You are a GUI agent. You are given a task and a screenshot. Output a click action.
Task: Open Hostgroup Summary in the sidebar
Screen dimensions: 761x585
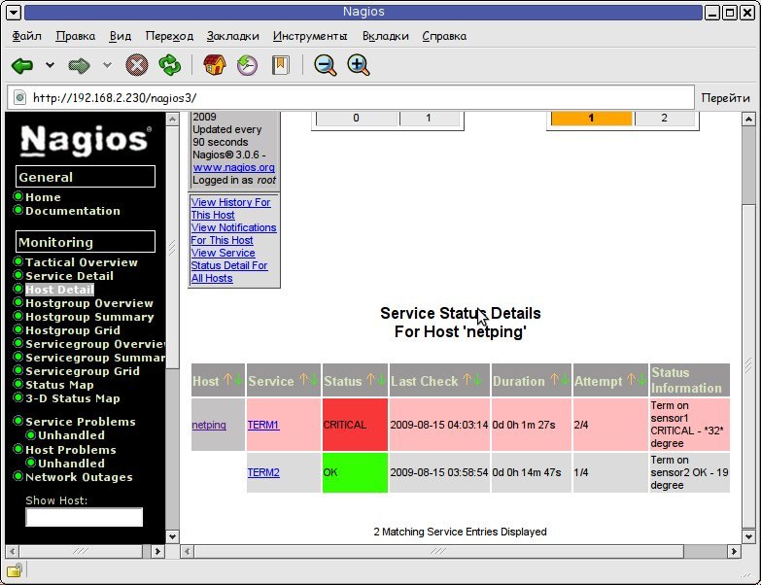click(x=89, y=317)
